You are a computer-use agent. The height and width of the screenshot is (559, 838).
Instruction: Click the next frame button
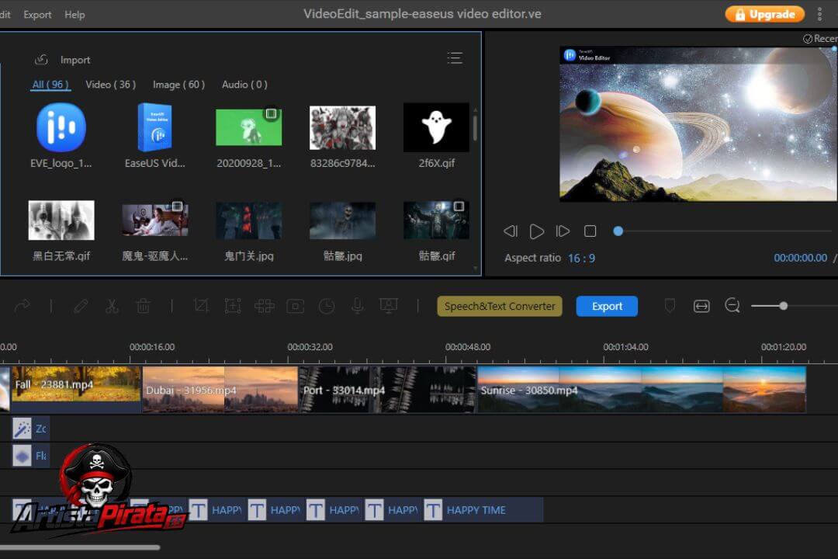tap(563, 231)
